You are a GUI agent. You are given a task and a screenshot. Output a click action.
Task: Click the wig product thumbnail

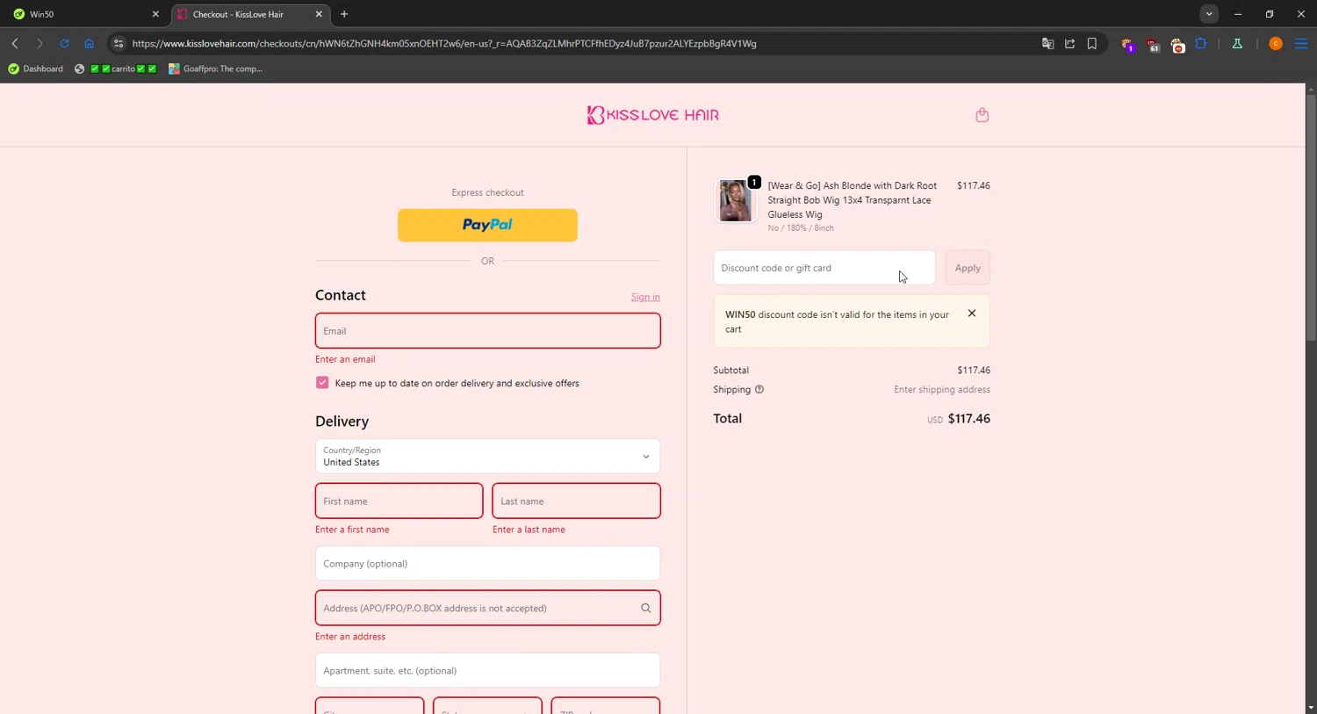click(x=735, y=201)
